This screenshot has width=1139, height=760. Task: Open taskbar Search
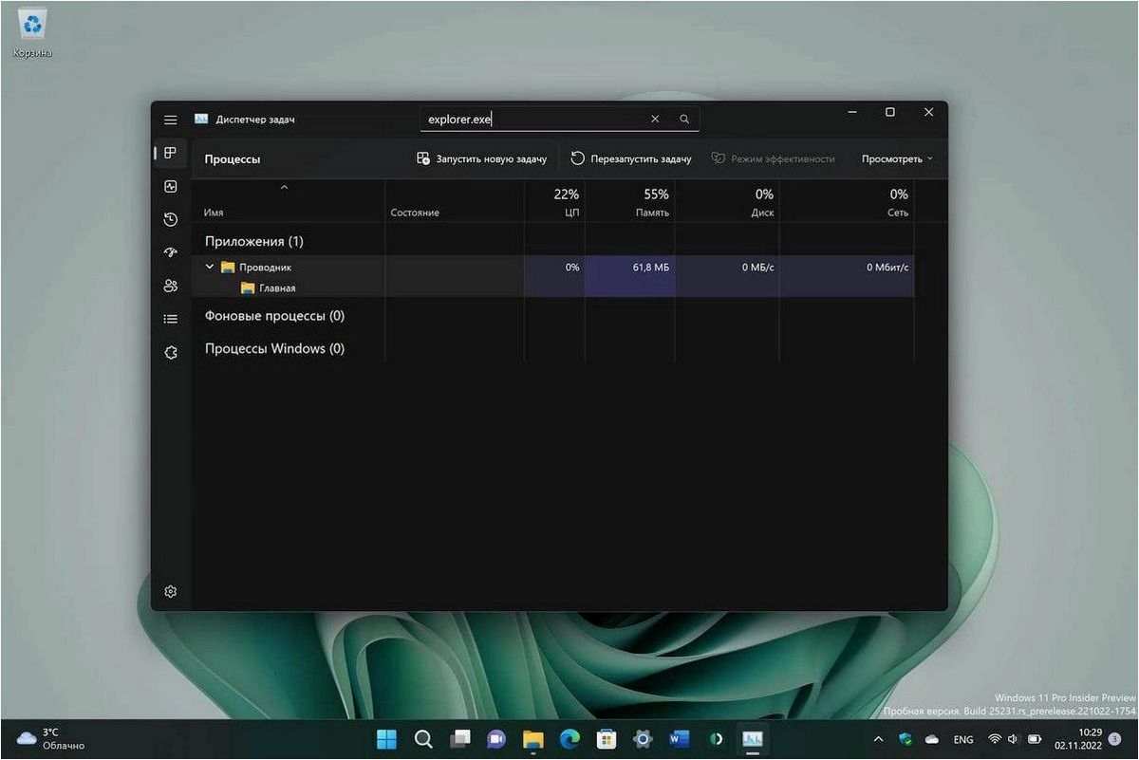coord(423,739)
